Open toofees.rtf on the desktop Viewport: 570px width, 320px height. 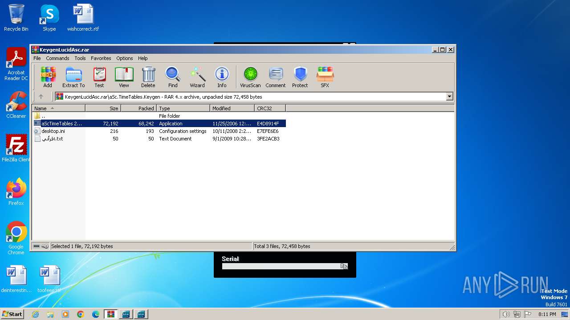click(49, 279)
